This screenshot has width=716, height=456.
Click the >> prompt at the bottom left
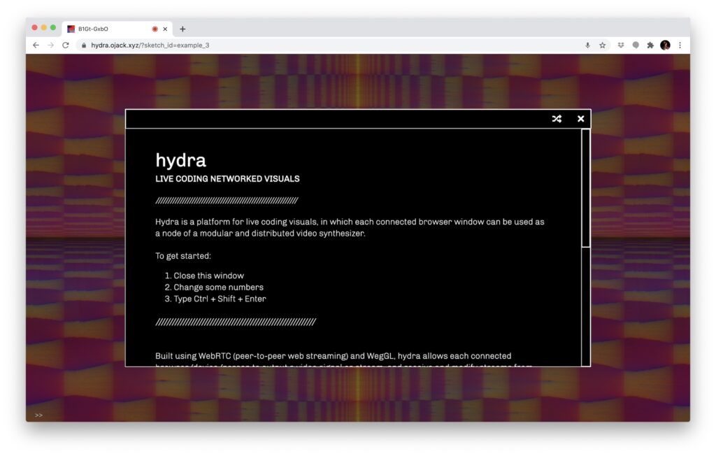click(x=38, y=415)
